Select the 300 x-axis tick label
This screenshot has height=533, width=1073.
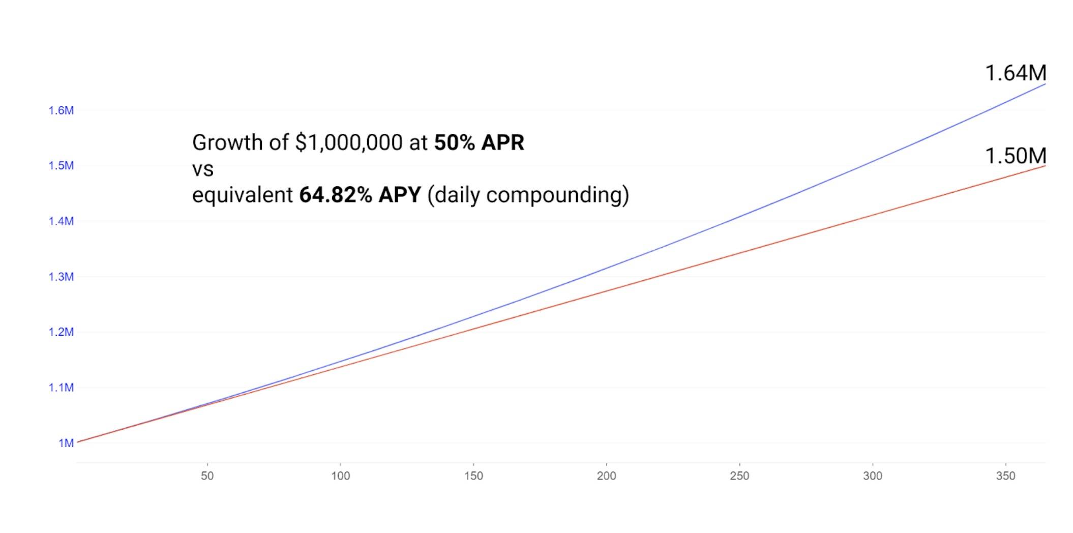[x=873, y=476]
